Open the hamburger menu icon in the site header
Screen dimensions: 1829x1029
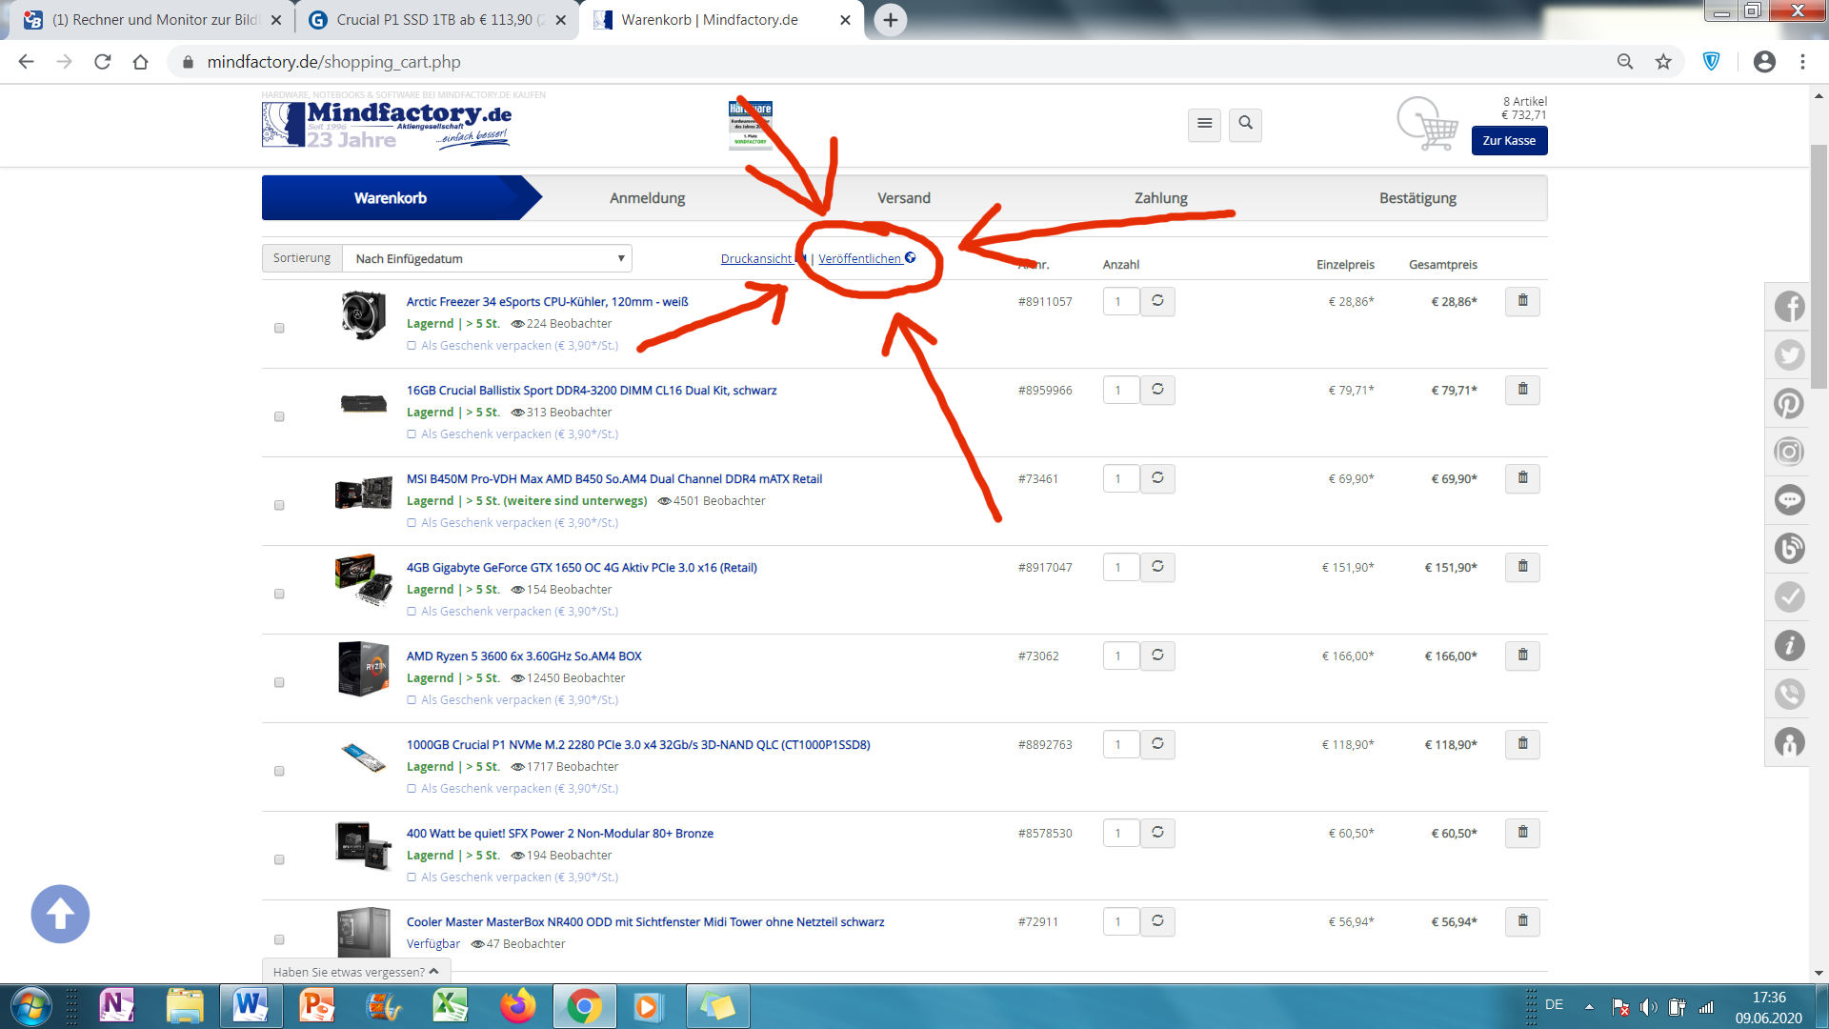(1204, 124)
